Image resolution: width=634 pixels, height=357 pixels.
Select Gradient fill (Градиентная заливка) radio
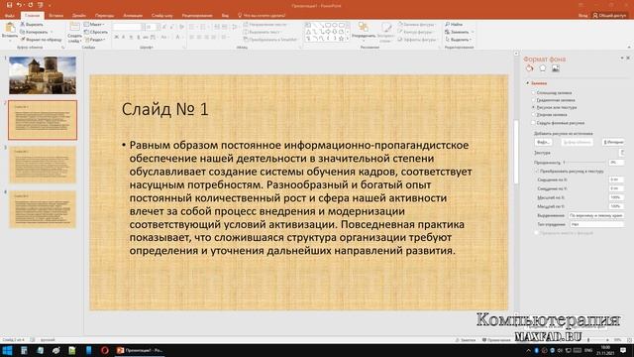(x=534, y=100)
